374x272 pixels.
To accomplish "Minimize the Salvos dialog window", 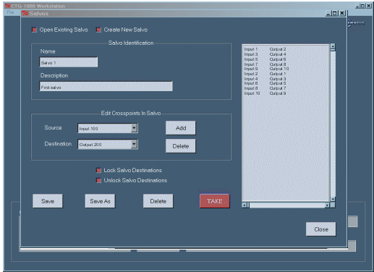I will tap(328, 13).
